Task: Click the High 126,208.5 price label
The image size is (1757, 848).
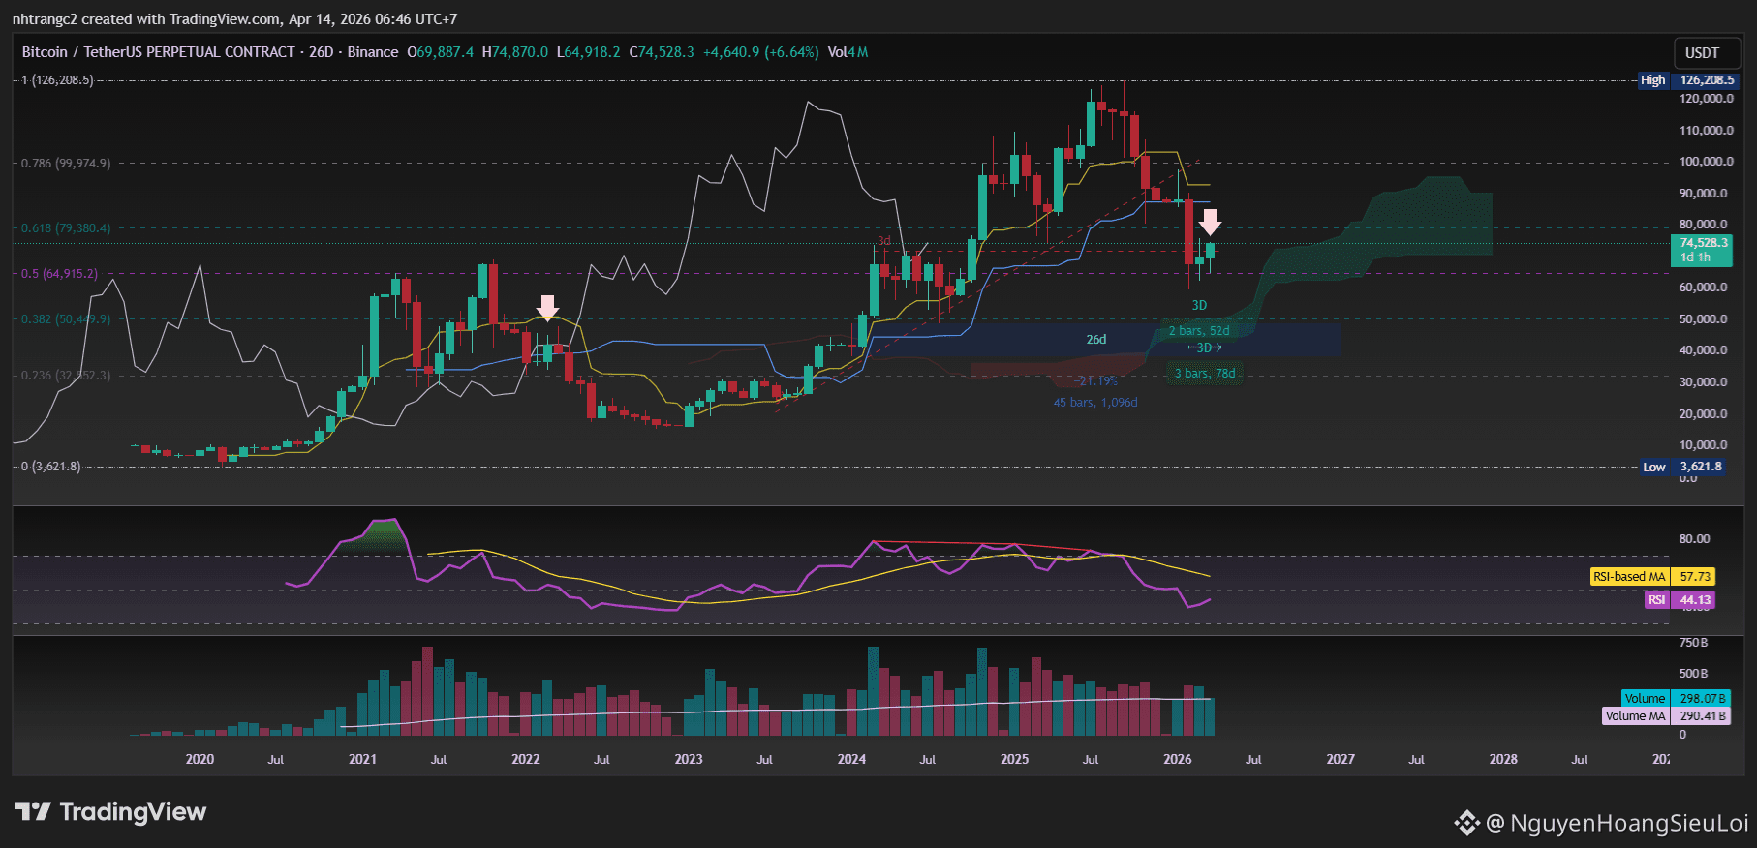Action: [1688, 80]
